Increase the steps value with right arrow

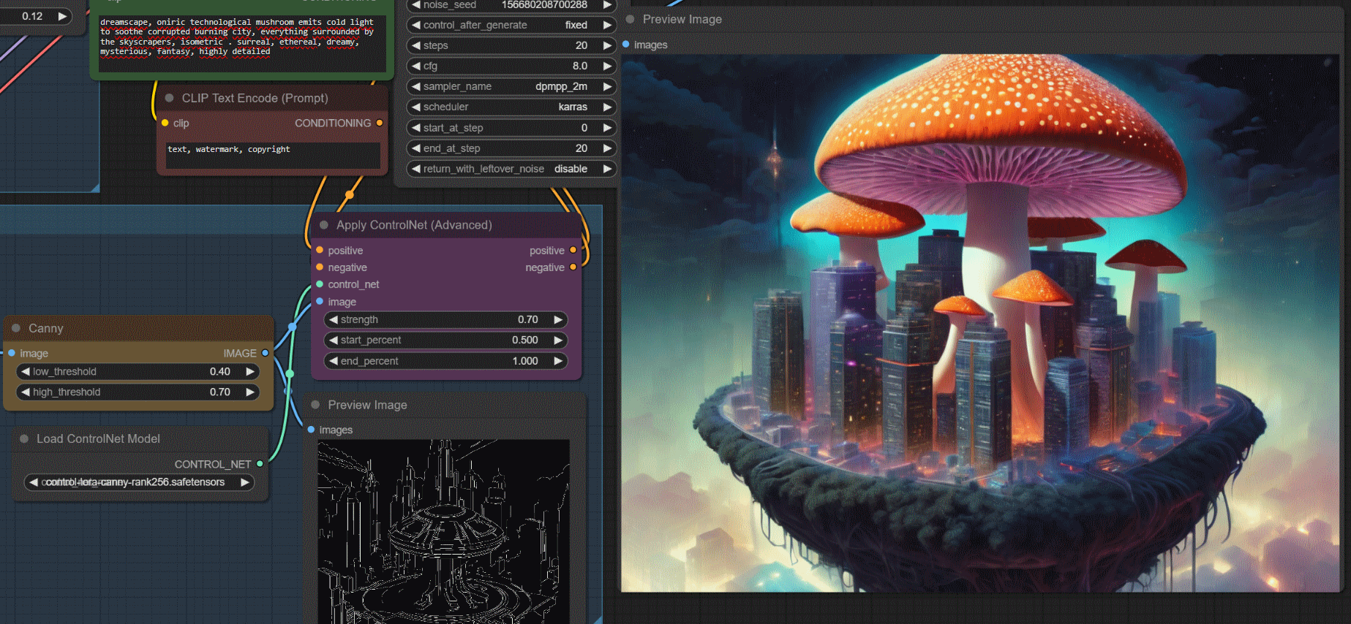(x=606, y=45)
